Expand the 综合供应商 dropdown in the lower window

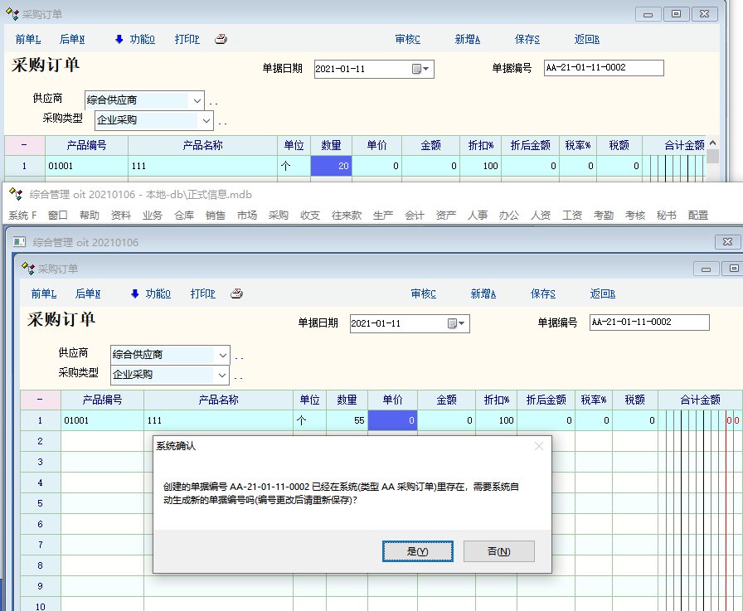pos(222,355)
